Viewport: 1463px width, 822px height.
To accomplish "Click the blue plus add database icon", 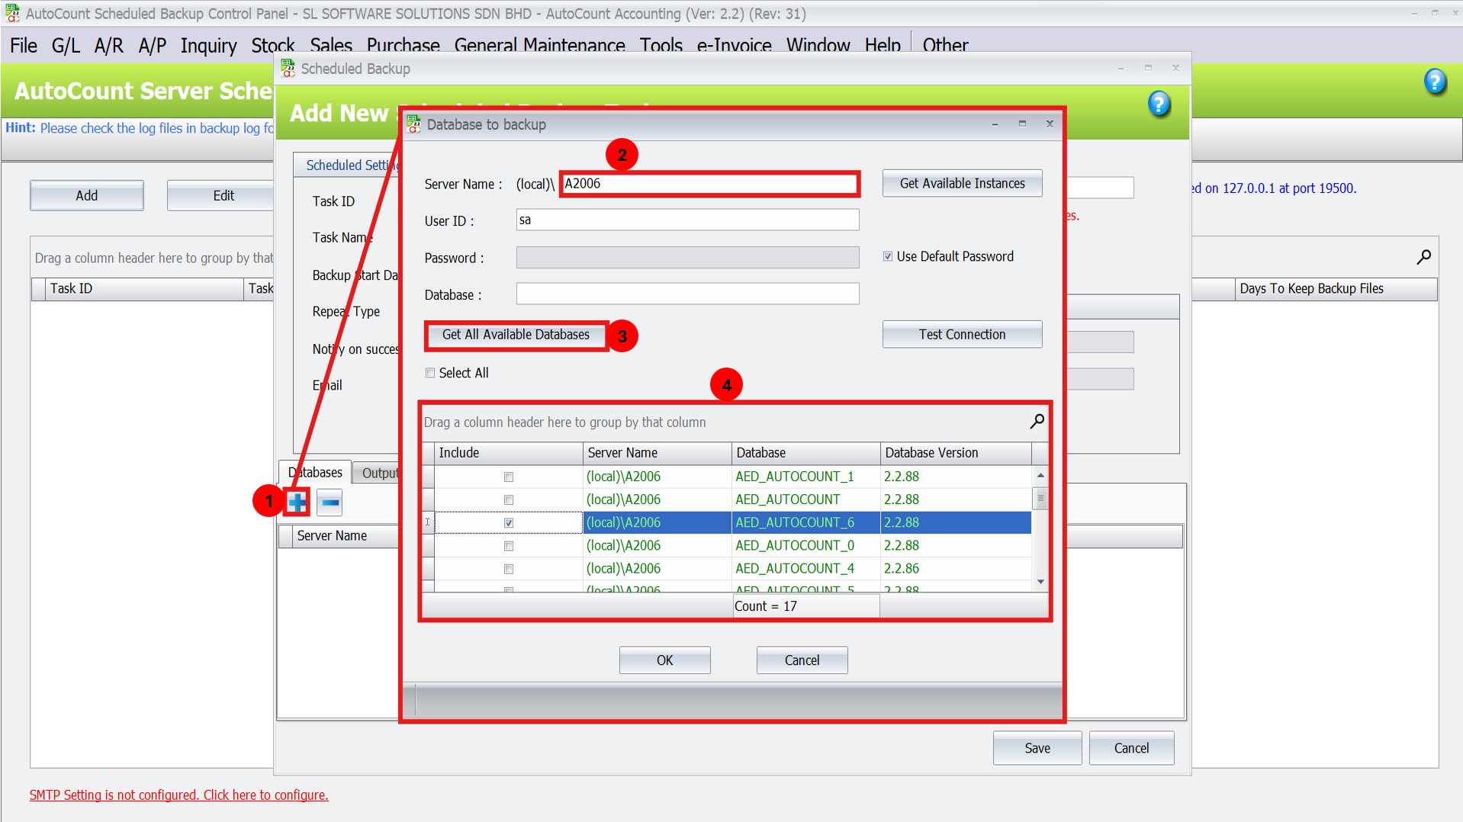I will click(297, 503).
